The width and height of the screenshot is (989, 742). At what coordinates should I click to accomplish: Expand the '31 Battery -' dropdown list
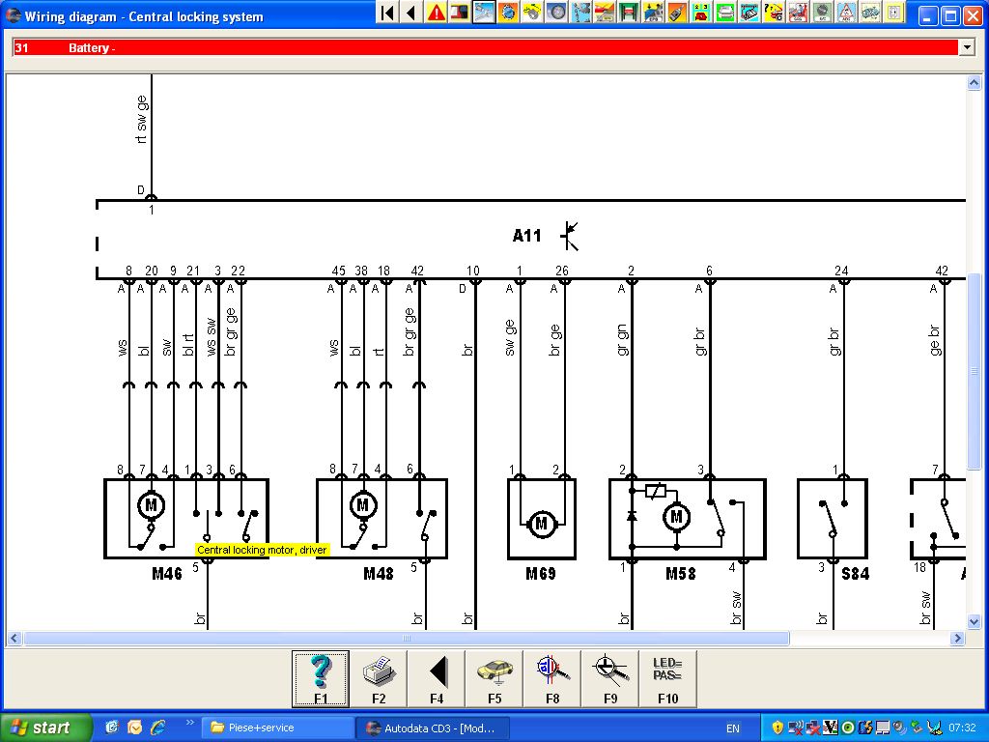[x=966, y=47]
